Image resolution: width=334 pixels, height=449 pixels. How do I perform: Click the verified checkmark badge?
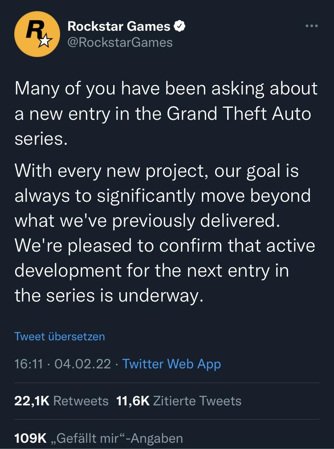pos(179,26)
